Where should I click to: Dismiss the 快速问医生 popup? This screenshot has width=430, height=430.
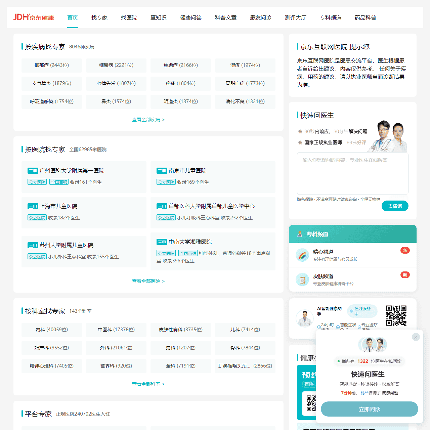coord(416,337)
